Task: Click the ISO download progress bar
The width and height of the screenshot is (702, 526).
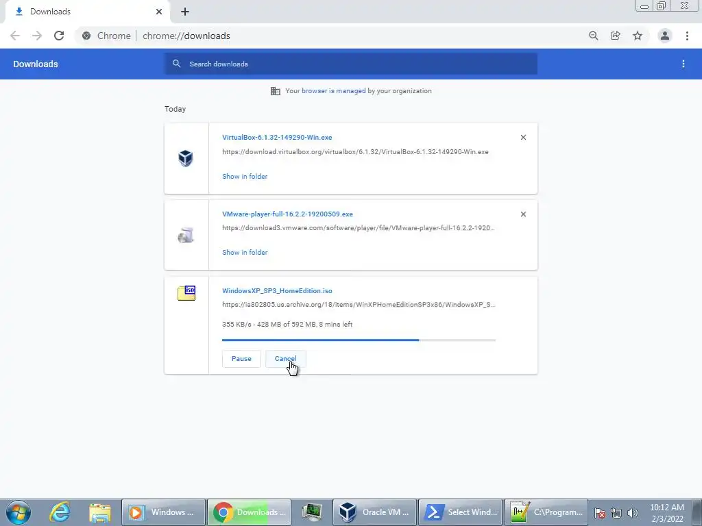Action: 359,340
